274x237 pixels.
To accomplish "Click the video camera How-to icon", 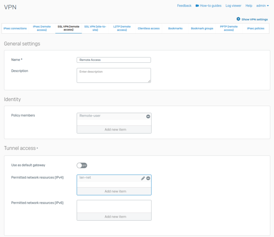I will click(197, 6).
